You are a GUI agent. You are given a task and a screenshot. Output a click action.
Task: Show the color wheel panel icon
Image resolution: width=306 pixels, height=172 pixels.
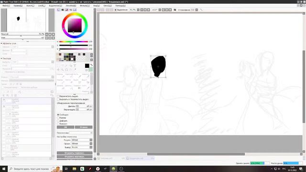pos(59,10)
